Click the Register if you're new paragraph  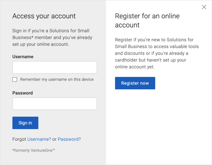[x=157, y=53]
